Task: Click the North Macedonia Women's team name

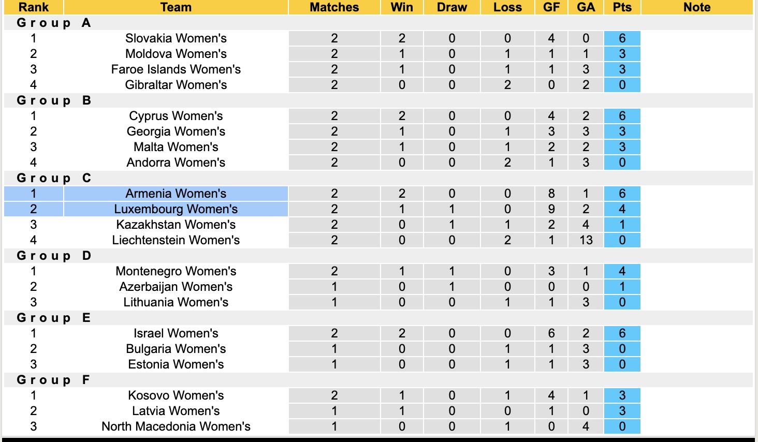Action: (176, 426)
